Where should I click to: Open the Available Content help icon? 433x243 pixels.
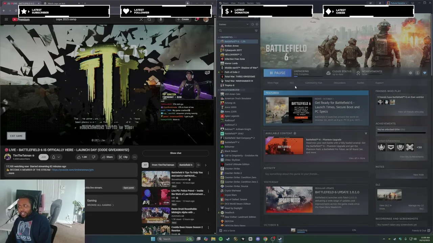pos(295,133)
